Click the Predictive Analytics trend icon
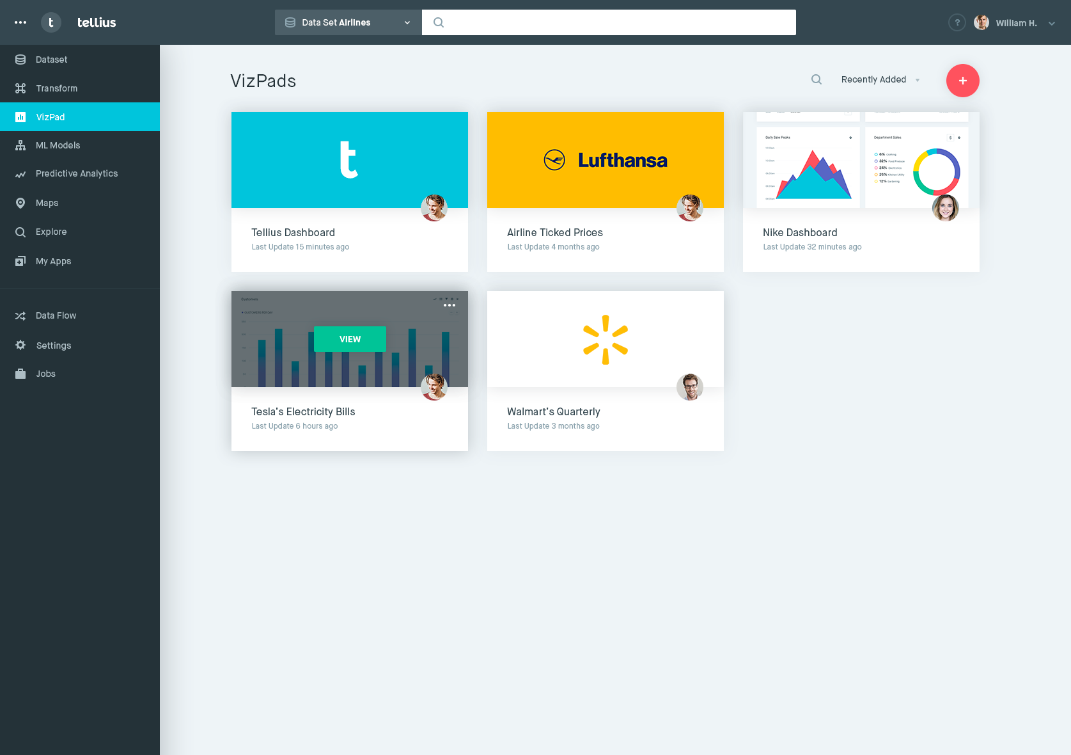 pyautogui.click(x=20, y=174)
